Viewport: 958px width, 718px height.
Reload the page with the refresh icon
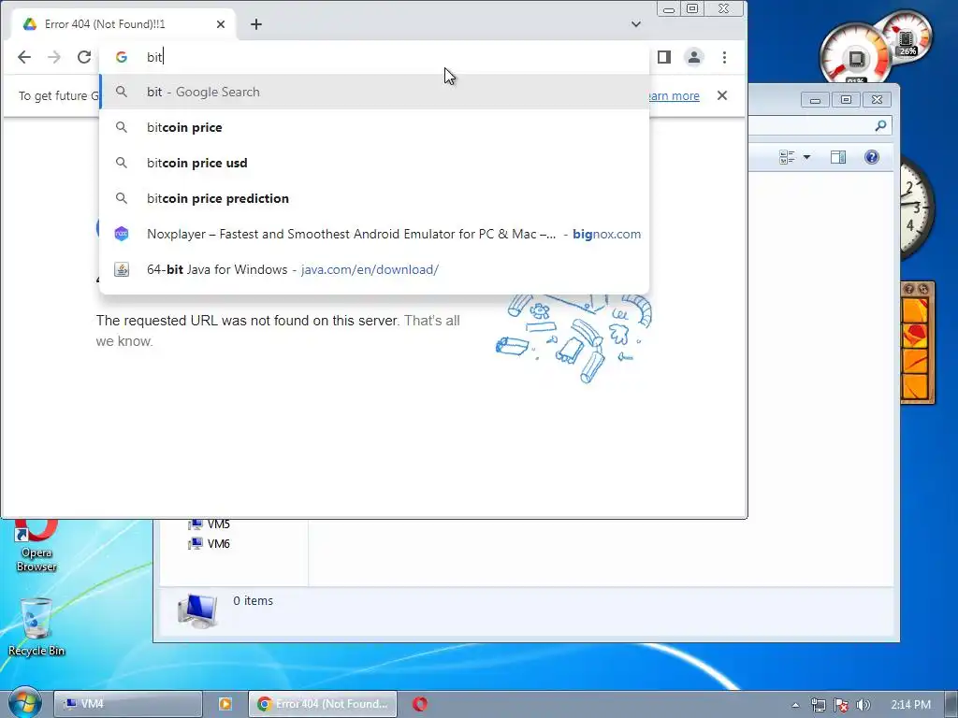(84, 57)
